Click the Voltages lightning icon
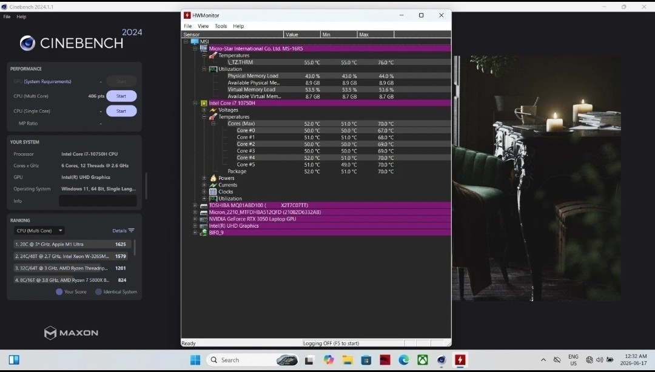 [x=213, y=110]
